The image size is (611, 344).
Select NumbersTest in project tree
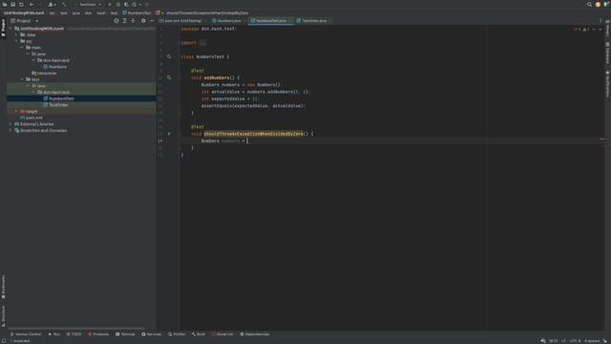[x=58, y=98]
